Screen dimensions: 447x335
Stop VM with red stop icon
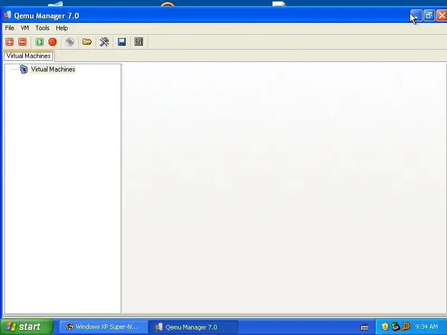coord(53,42)
